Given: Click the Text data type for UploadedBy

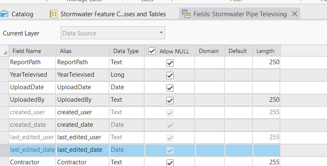Looking at the screenshot, I should pos(127,100).
